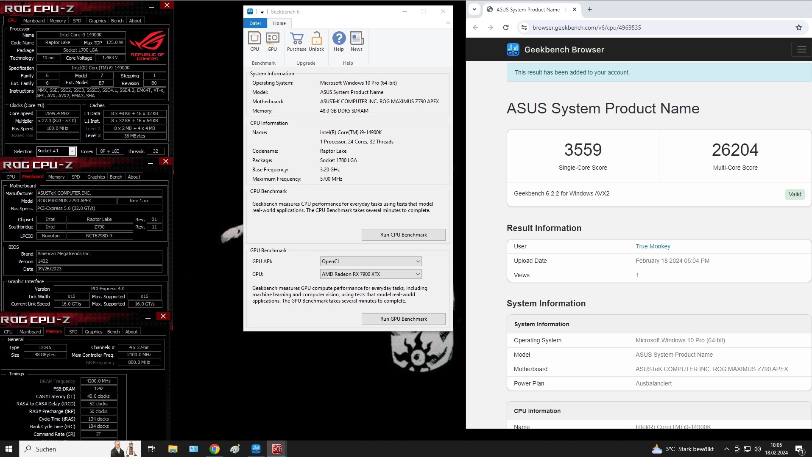Switch to Memory tab in top CPU-Z window
This screenshot has width=812, height=457.
[x=58, y=20]
